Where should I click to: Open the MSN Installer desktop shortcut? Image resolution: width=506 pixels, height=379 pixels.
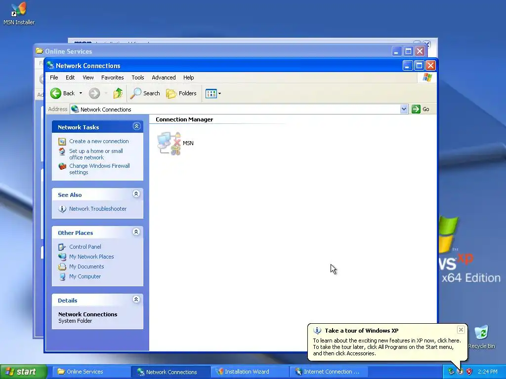coord(19,13)
